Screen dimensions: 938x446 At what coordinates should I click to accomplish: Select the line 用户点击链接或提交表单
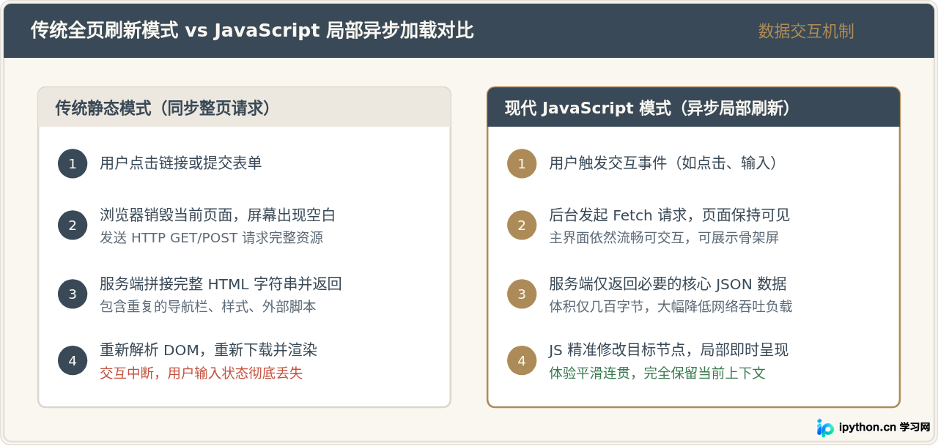click(181, 163)
